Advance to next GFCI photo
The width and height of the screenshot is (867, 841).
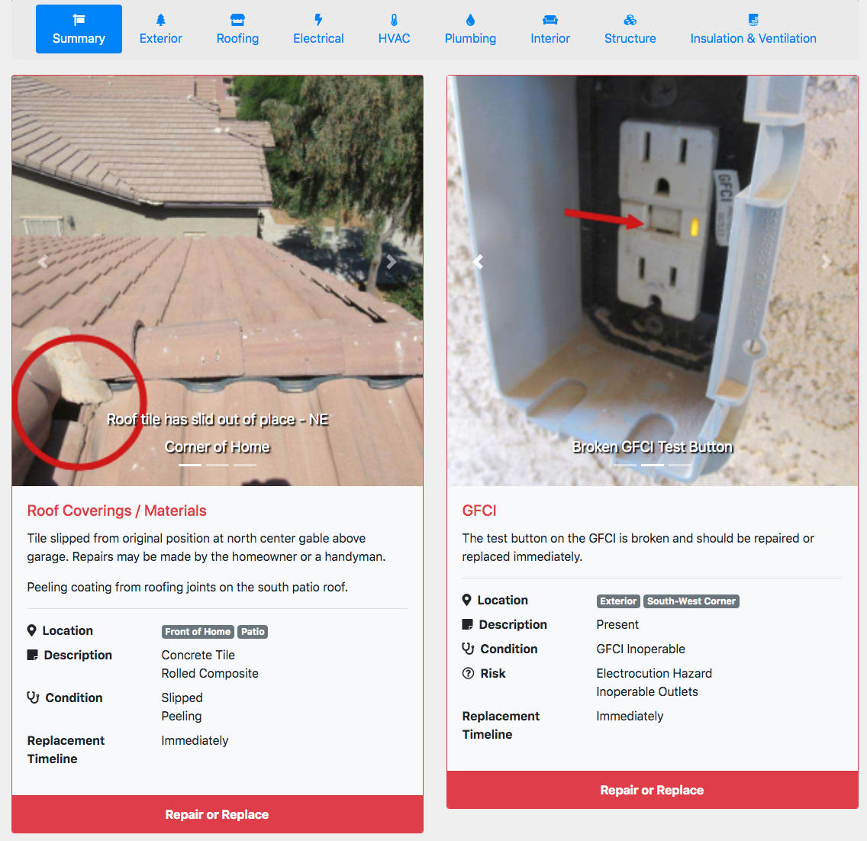(826, 262)
